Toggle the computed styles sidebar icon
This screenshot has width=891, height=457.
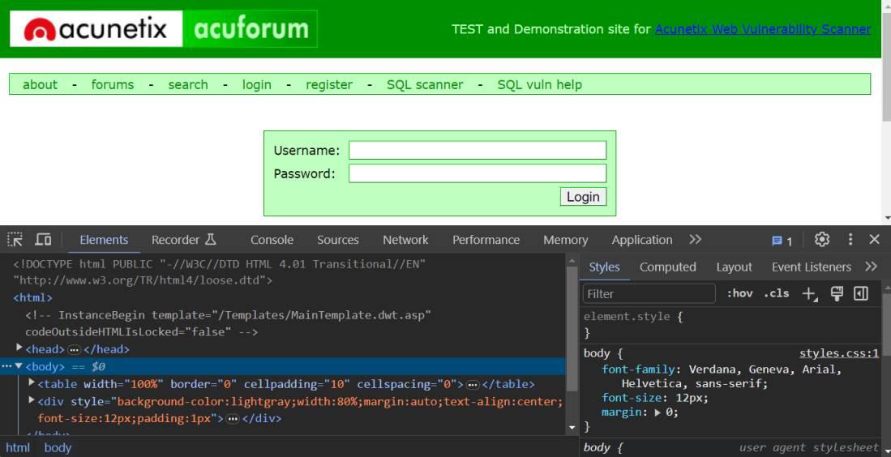pyautogui.click(x=861, y=293)
